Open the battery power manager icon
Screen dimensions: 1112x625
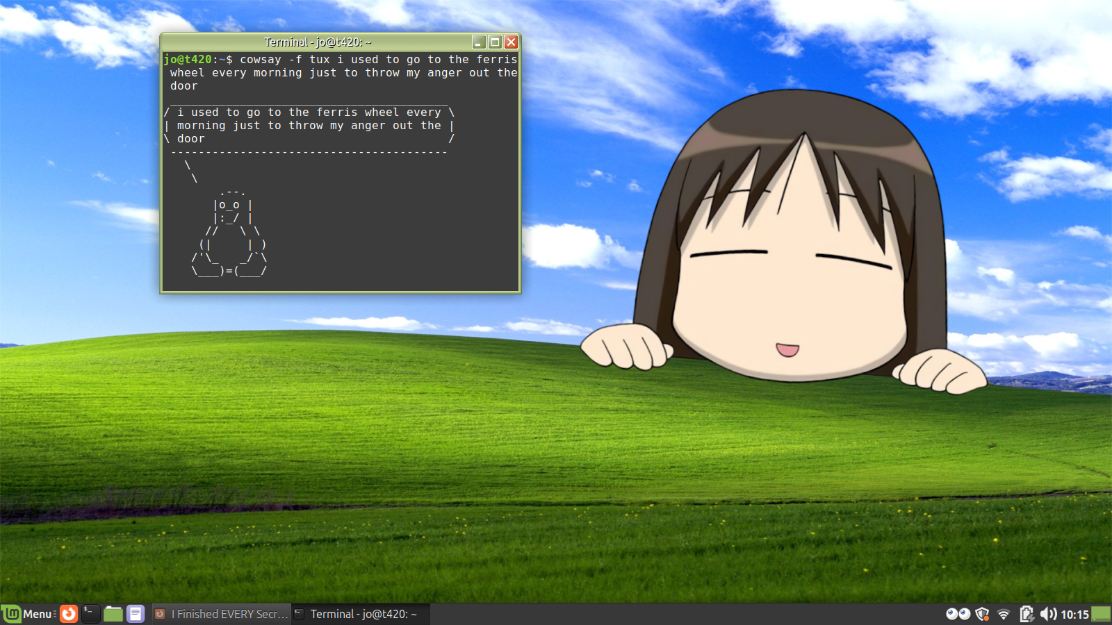pos(1027,614)
